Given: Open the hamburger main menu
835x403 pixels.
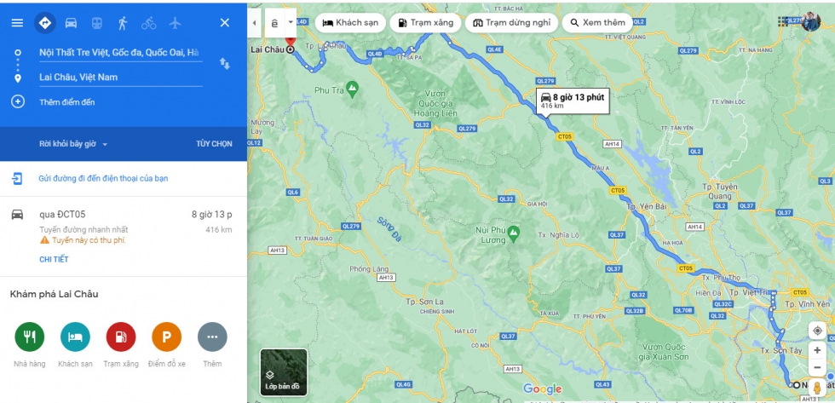Looking at the screenshot, I should [18, 23].
